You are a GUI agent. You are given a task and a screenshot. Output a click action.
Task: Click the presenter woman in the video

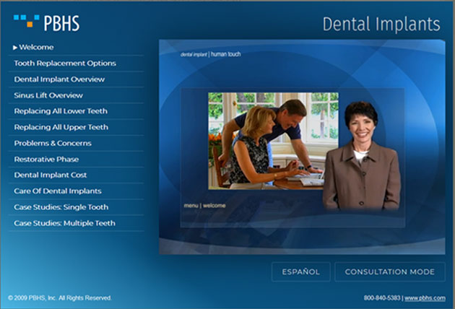pos(360,159)
